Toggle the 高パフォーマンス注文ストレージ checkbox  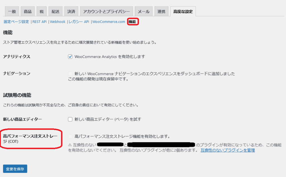click(x=70, y=136)
